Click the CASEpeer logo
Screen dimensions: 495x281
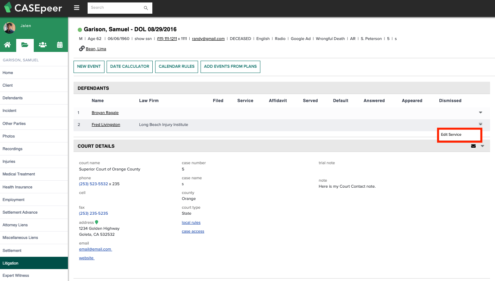point(33,8)
